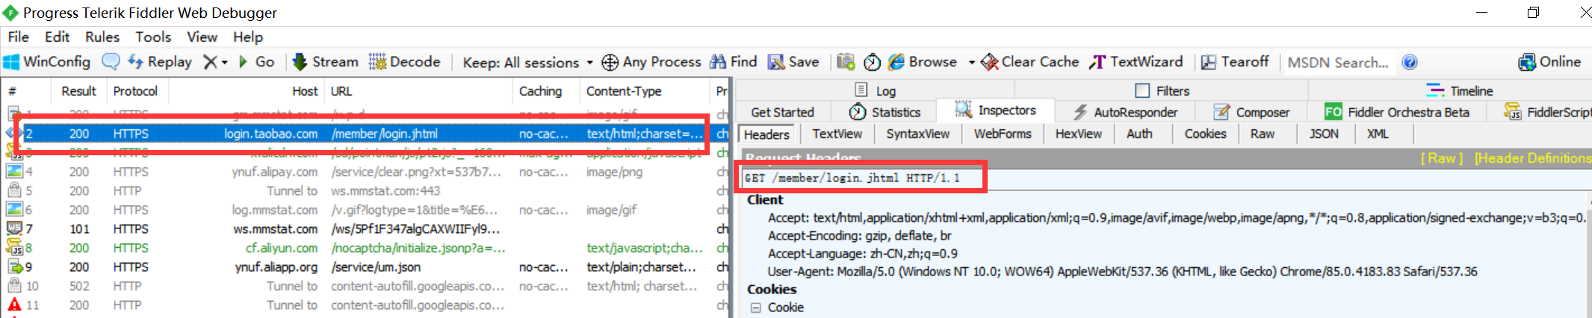Sort sessions by Result column

[78, 91]
